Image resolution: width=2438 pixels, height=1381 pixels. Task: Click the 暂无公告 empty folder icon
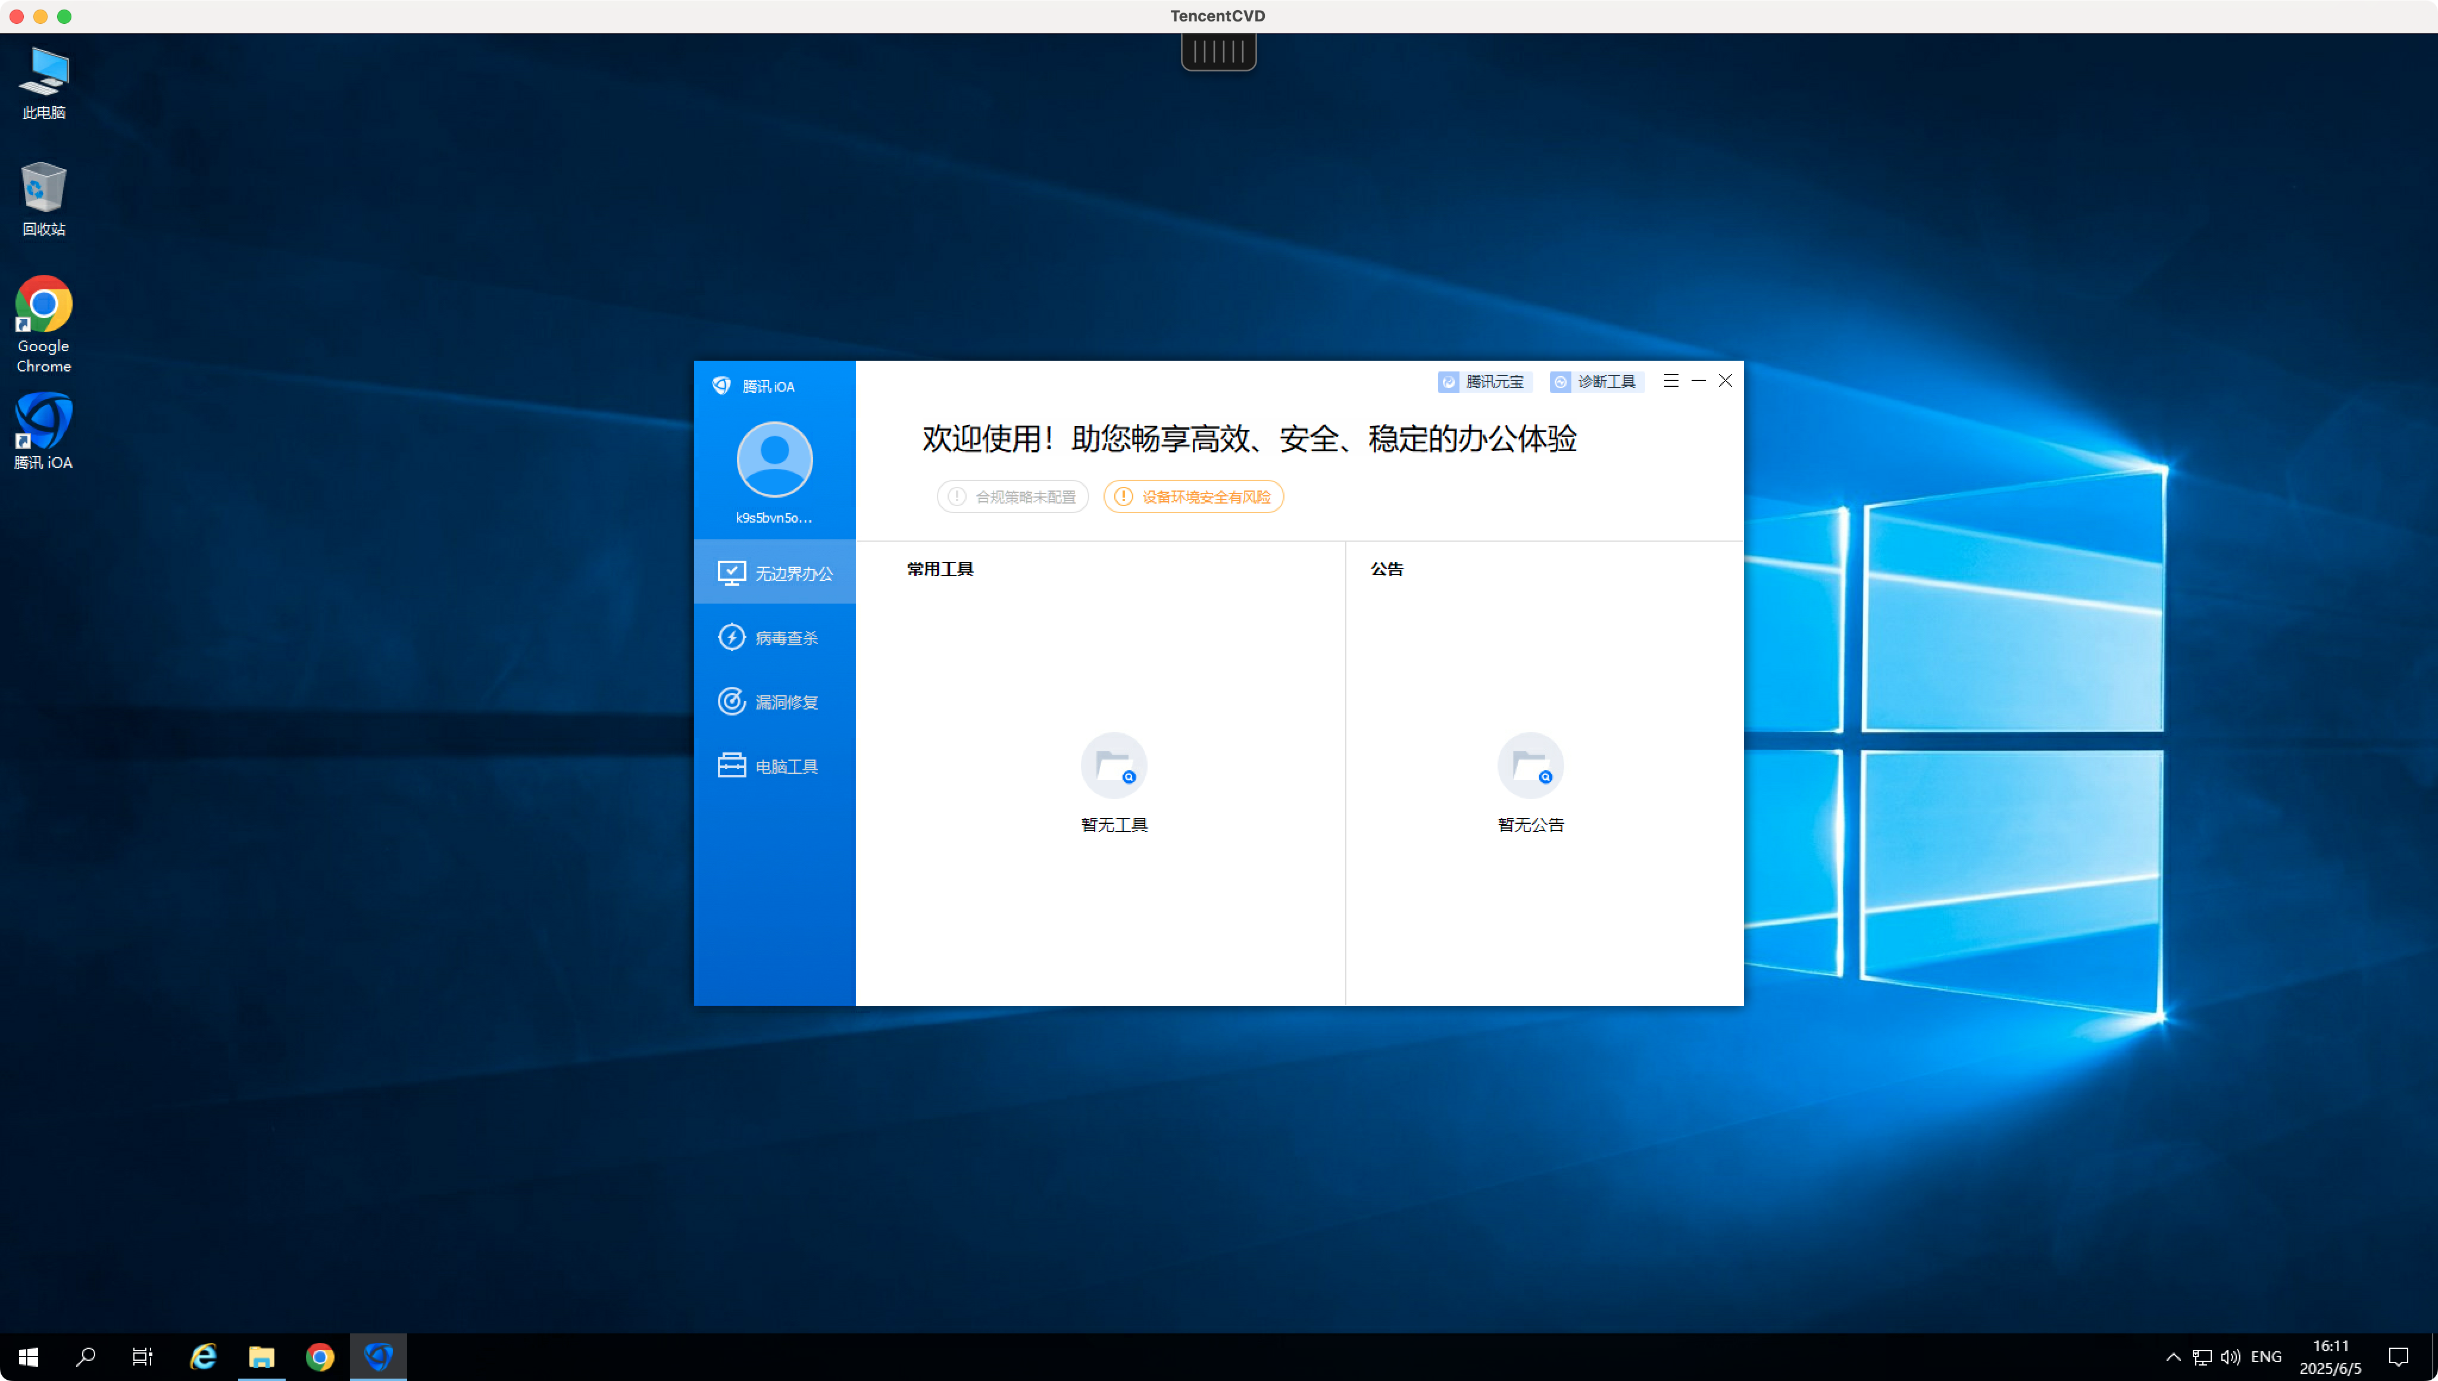pos(1530,766)
